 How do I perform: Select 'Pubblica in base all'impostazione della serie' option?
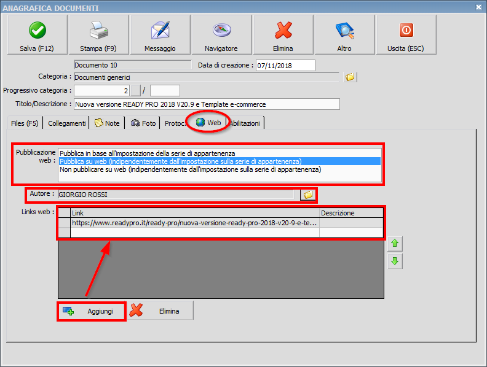(220, 153)
